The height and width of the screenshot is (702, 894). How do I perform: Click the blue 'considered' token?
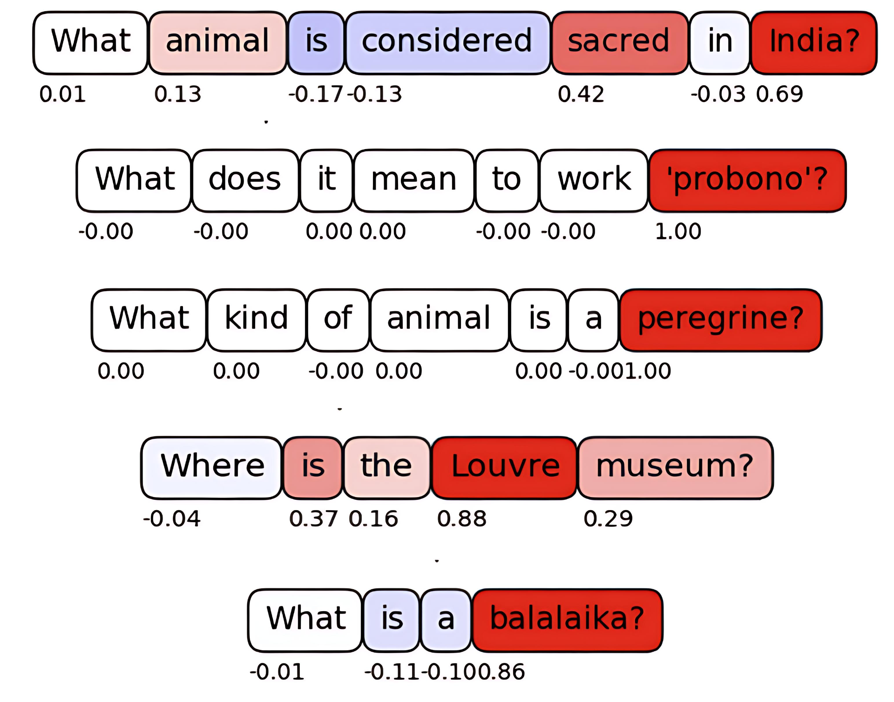(447, 43)
